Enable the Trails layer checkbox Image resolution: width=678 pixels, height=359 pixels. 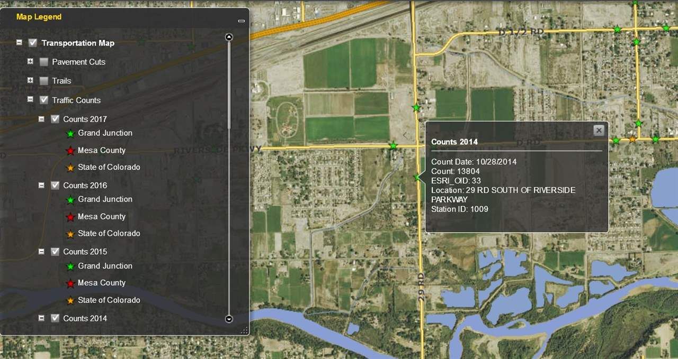pyautogui.click(x=44, y=81)
